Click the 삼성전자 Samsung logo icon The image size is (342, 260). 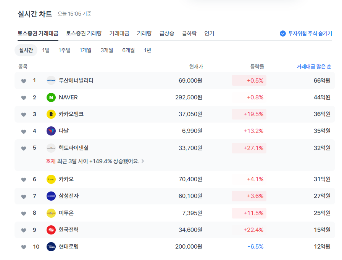[51, 196]
